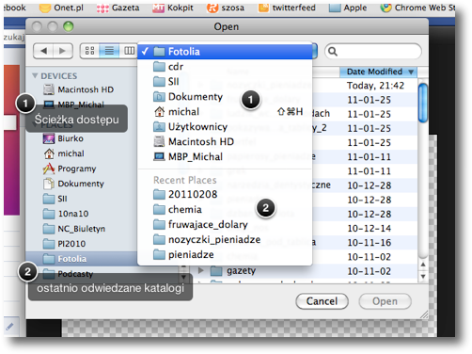Open recent place nozyczki_pieniadze

coord(225,240)
